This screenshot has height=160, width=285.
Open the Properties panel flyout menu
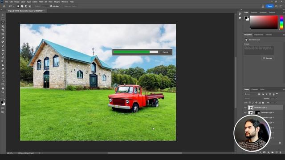pyautogui.click(x=284, y=35)
